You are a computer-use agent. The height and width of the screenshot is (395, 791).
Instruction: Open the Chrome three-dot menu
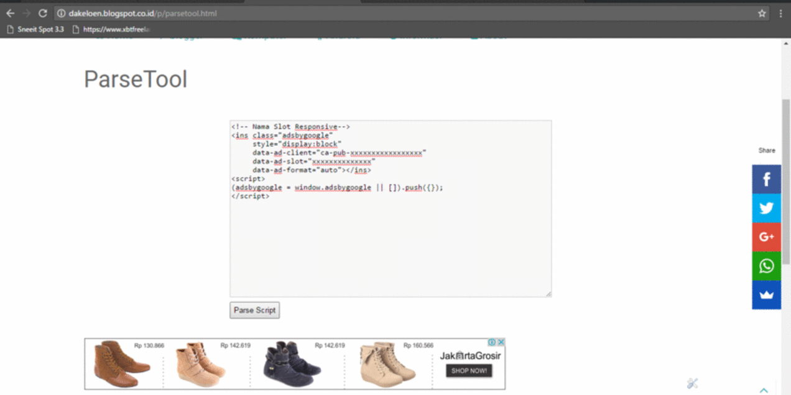781,13
